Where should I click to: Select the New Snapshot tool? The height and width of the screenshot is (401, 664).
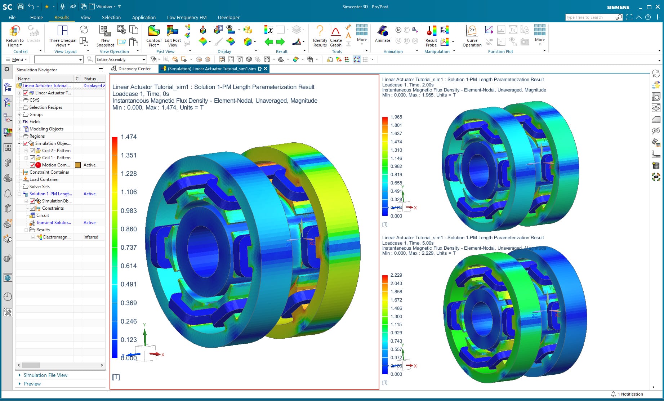[x=105, y=36]
